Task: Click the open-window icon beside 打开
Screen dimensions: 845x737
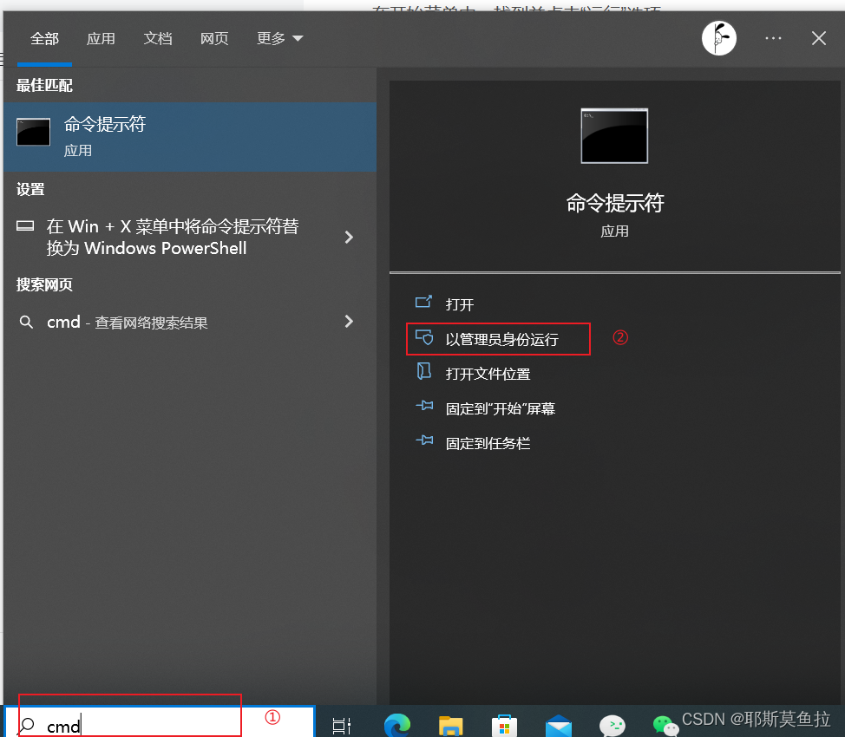Action: [x=423, y=302]
